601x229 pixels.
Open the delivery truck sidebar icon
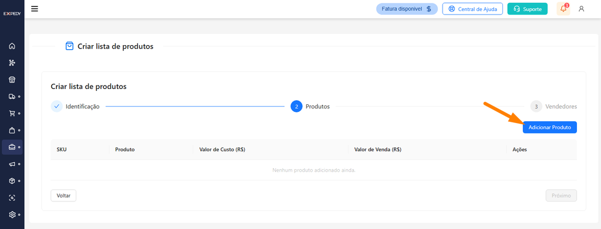(x=12, y=96)
